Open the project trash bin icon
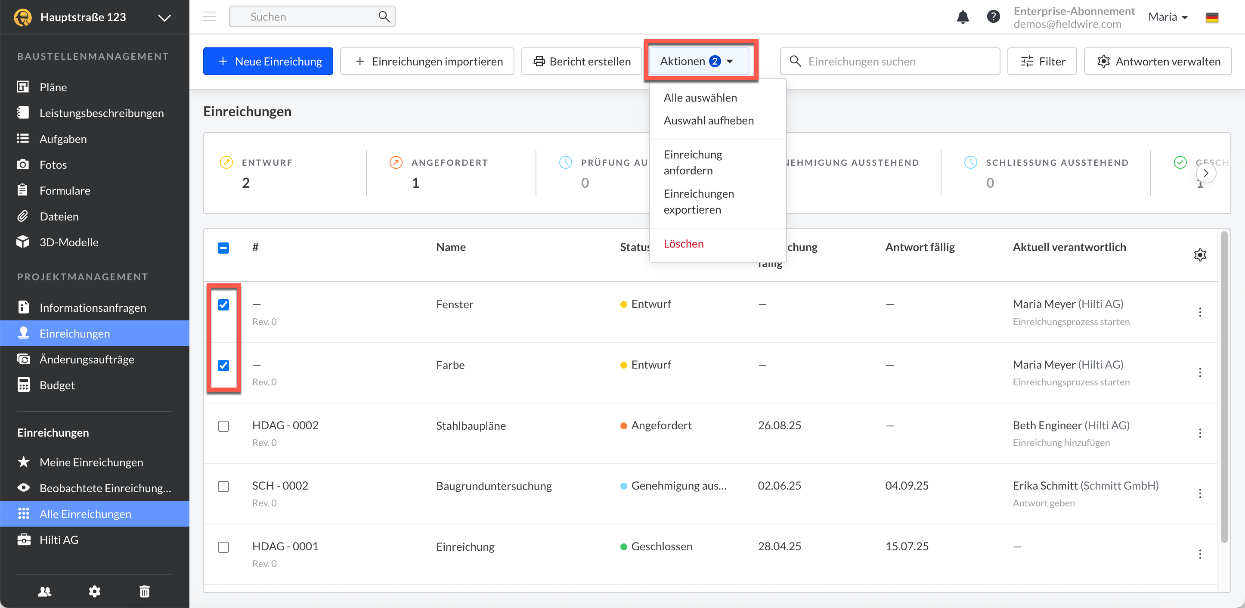This screenshot has height=608, width=1245. 145,591
